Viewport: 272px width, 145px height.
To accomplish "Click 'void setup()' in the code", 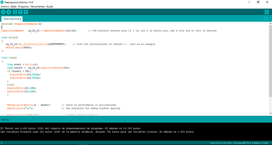I will click(x=10, y=37).
